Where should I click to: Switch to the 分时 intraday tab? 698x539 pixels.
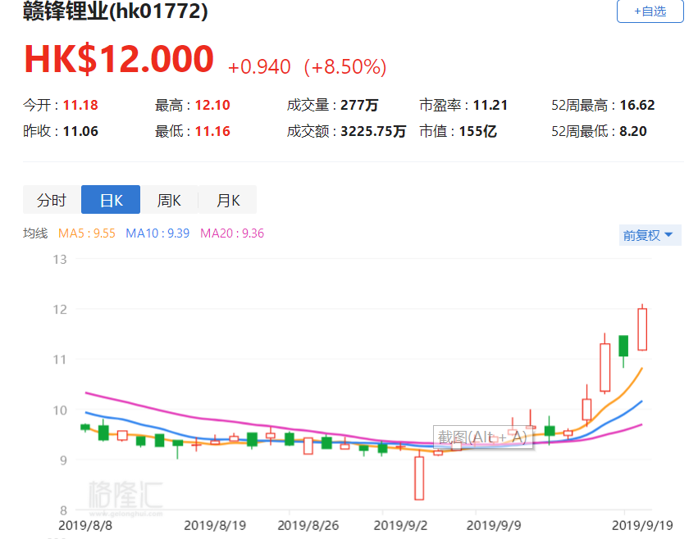point(52,200)
